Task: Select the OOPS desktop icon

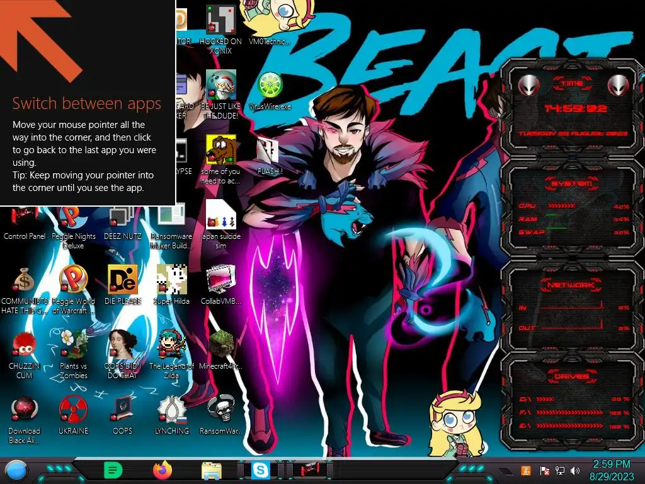Action: pos(122,409)
